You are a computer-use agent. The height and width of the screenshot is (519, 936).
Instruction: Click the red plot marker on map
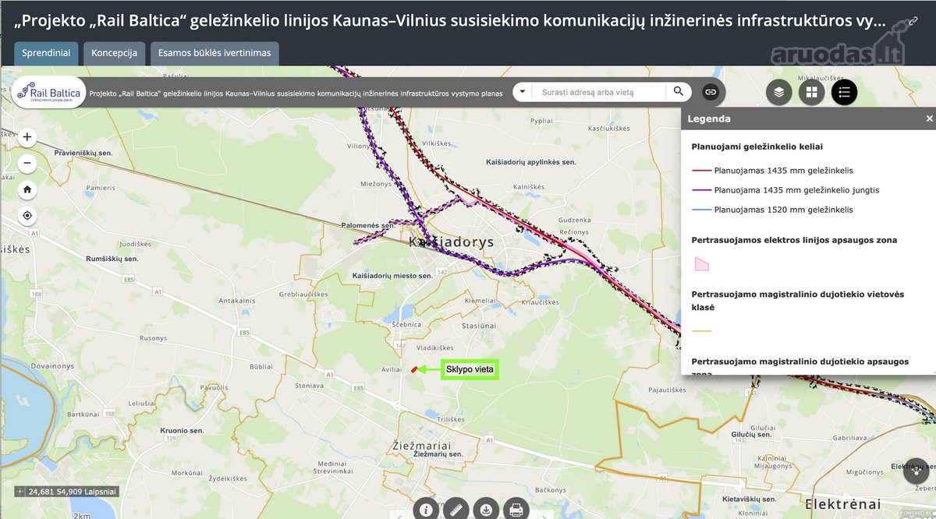click(414, 369)
